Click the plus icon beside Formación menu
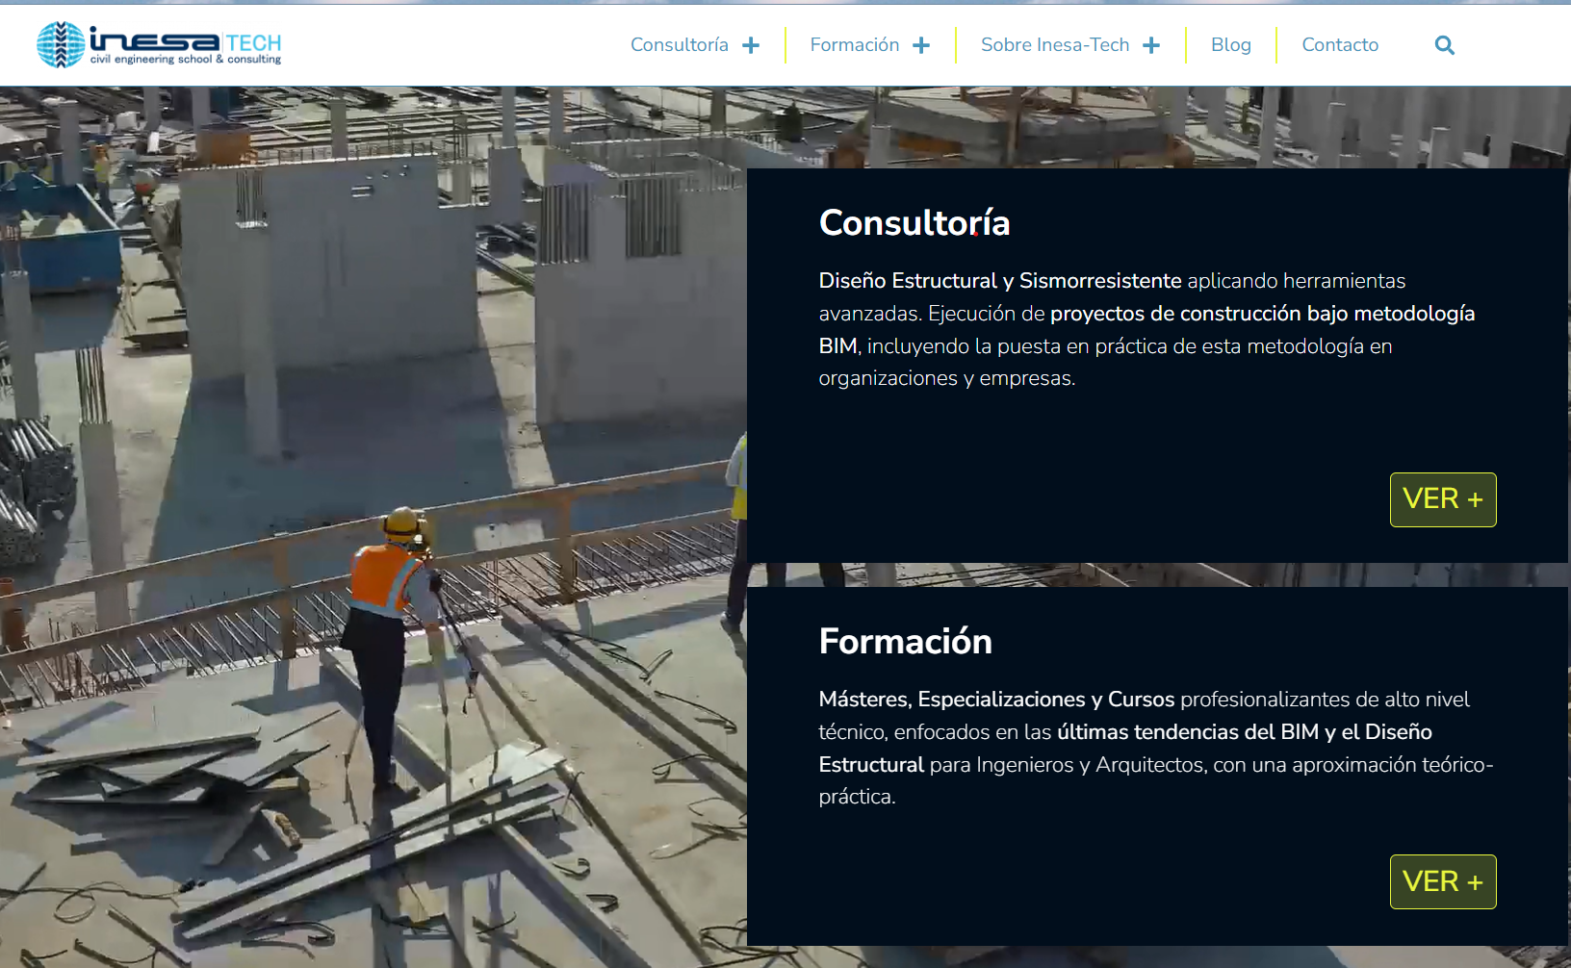1571x968 pixels. pos(921,45)
